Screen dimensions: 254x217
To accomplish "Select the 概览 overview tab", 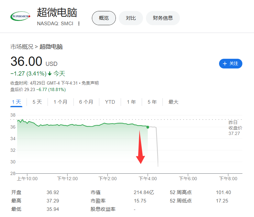I will tap(104, 18).
